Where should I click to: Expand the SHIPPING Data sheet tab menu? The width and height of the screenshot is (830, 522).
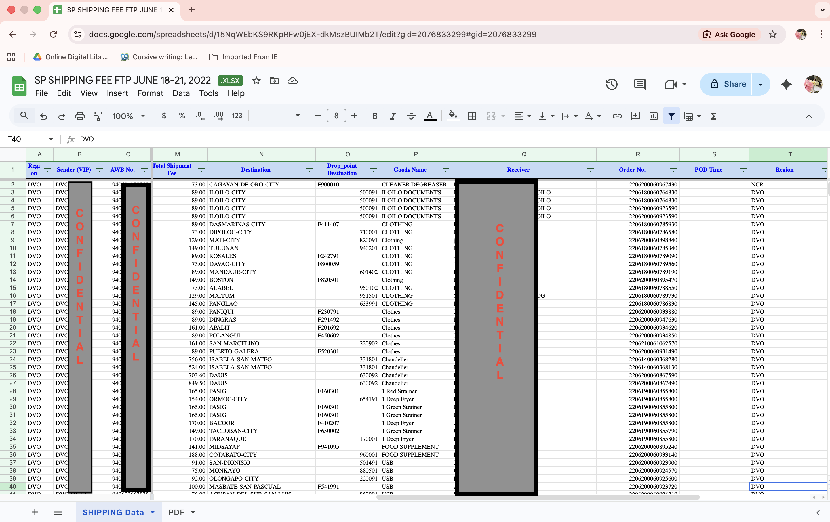tap(153, 512)
